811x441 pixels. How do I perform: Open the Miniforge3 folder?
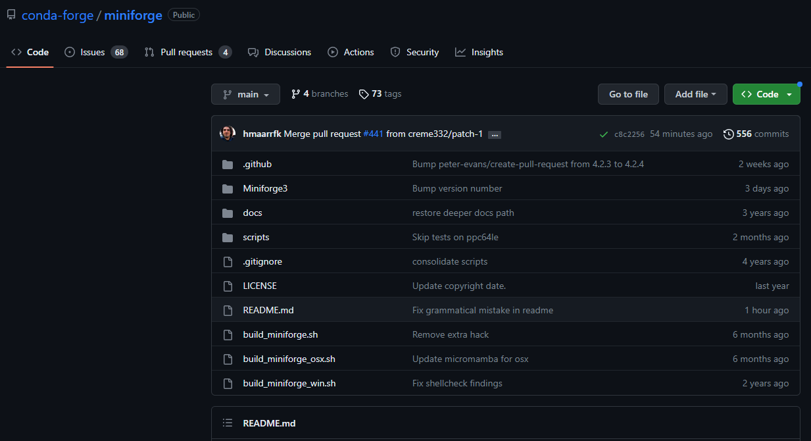tap(265, 188)
